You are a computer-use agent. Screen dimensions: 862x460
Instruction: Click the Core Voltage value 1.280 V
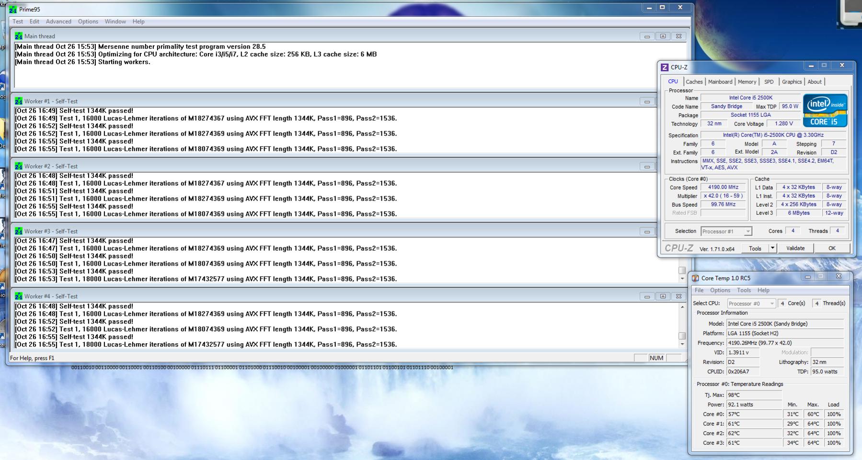(x=784, y=123)
